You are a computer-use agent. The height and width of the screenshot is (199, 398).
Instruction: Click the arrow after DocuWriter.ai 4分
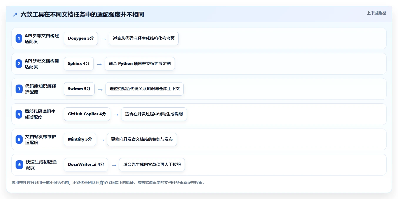(x=114, y=165)
